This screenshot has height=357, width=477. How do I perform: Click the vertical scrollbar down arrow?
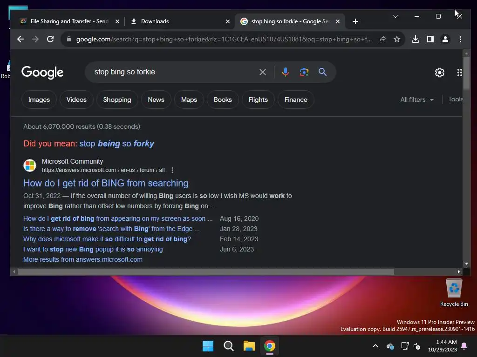(466, 264)
